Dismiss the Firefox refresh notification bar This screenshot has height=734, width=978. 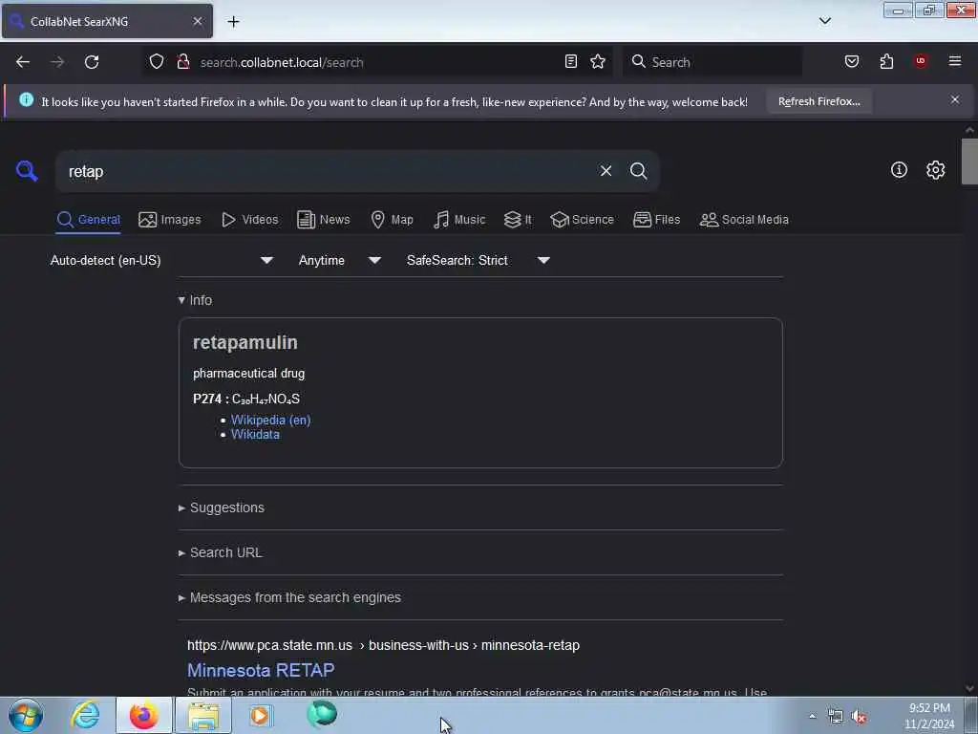pyautogui.click(x=954, y=99)
